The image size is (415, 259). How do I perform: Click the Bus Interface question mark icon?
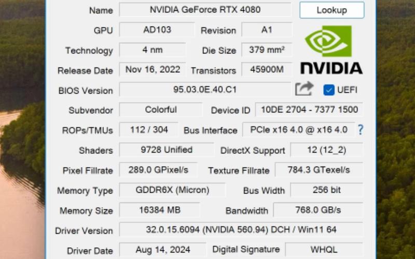pyautogui.click(x=361, y=129)
